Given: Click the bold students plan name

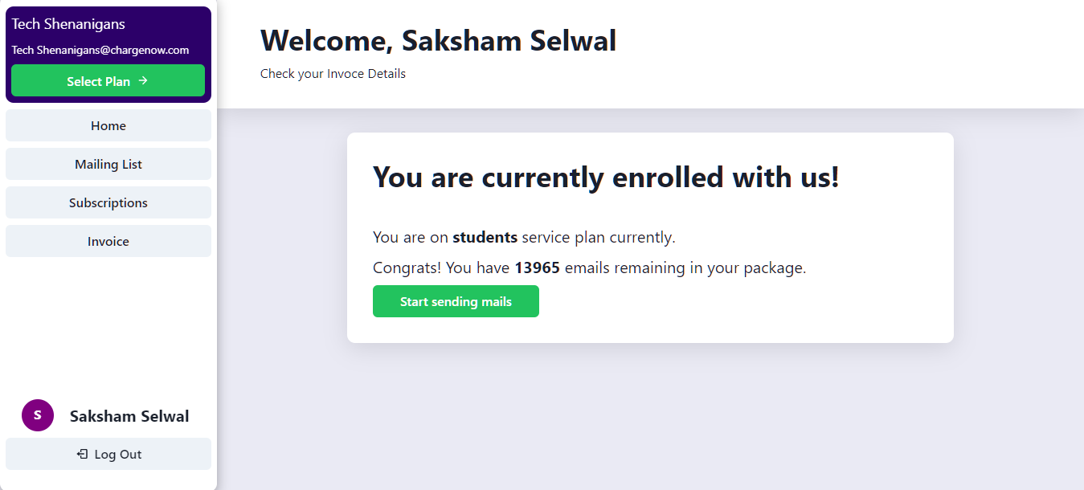Looking at the screenshot, I should click(x=485, y=238).
